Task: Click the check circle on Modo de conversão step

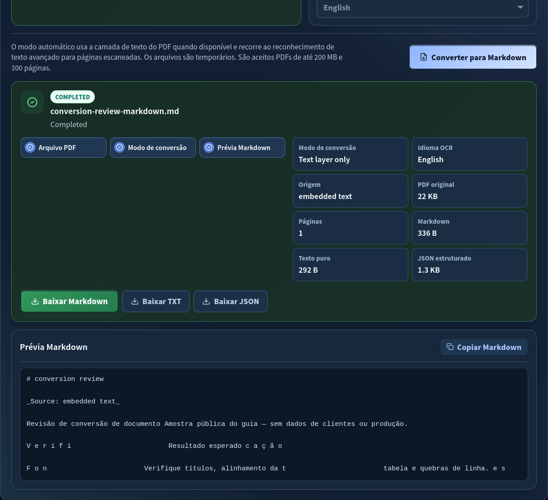Action: (119, 147)
